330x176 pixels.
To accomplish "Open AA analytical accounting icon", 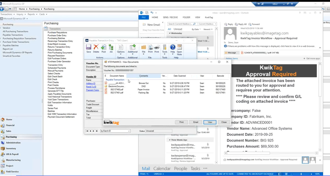I will pyautogui.click(x=111, y=49).
